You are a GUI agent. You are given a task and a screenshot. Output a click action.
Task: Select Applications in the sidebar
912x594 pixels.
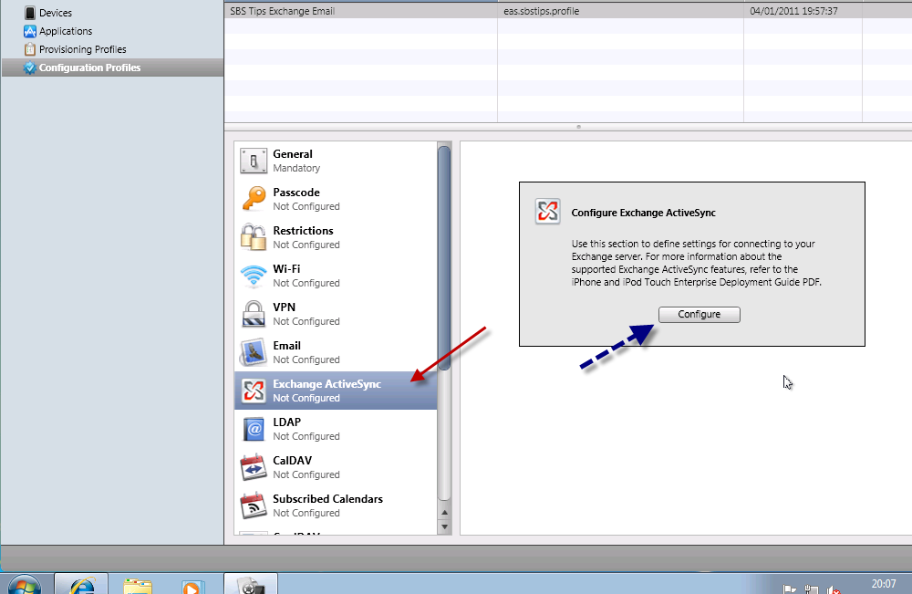65,31
